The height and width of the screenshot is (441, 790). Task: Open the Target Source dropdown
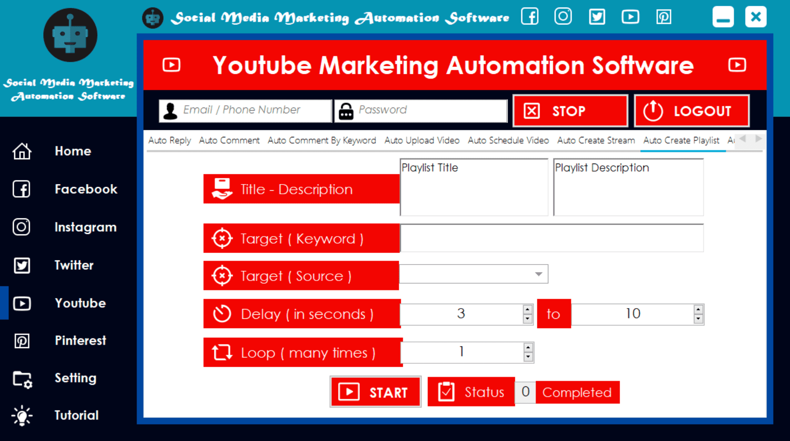pyautogui.click(x=538, y=274)
